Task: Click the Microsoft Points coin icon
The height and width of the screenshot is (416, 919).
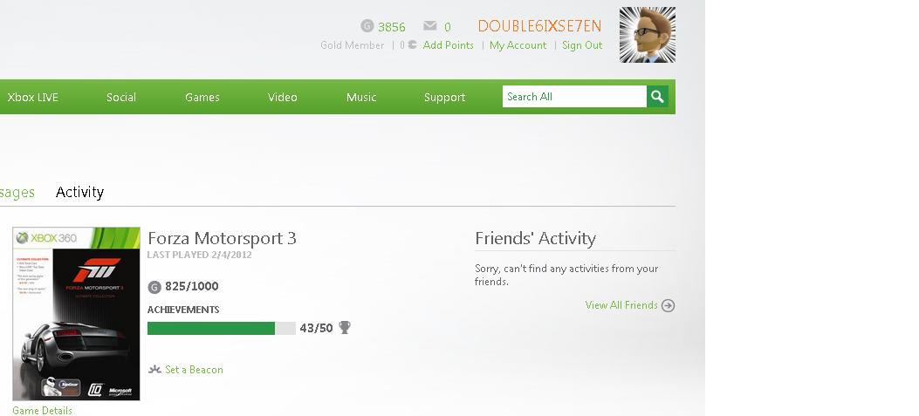Action: coord(412,44)
